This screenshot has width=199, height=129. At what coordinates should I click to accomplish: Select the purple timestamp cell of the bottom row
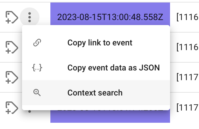(x=110, y=116)
